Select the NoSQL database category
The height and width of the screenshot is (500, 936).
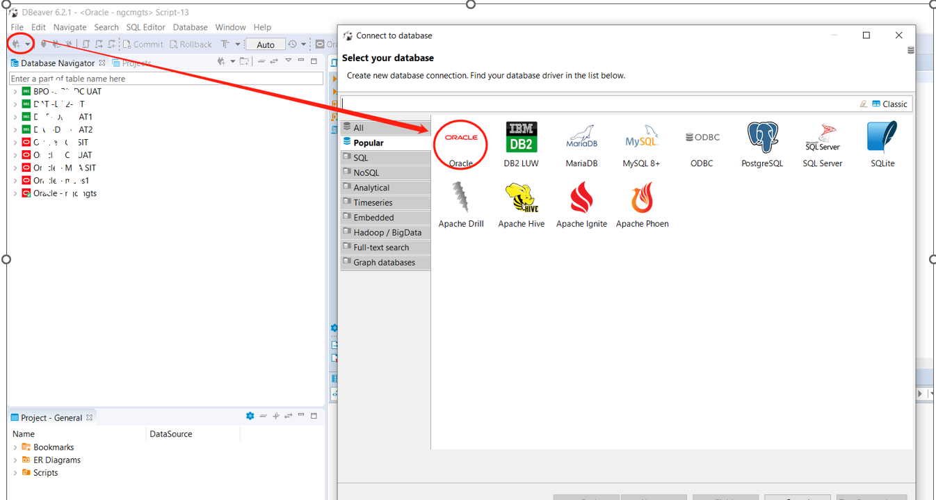tap(386, 172)
